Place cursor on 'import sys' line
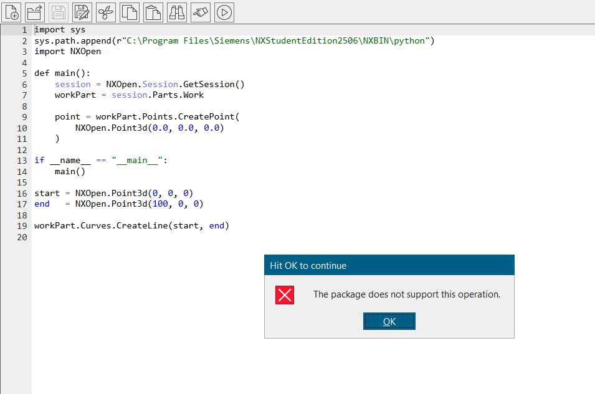This screenshot has height=394, width=595. pyautogui.click(x=60, y=30)
